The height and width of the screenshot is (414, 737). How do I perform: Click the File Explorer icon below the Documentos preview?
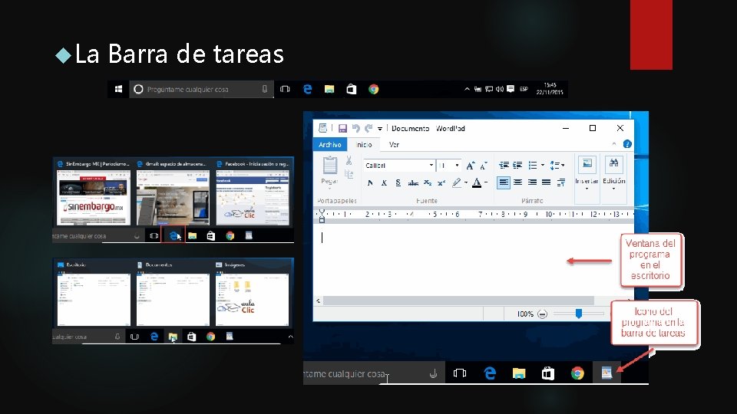click(173, 337)
